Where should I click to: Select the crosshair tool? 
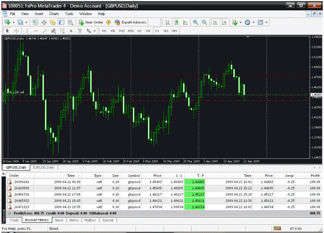(x=16, y=31)
